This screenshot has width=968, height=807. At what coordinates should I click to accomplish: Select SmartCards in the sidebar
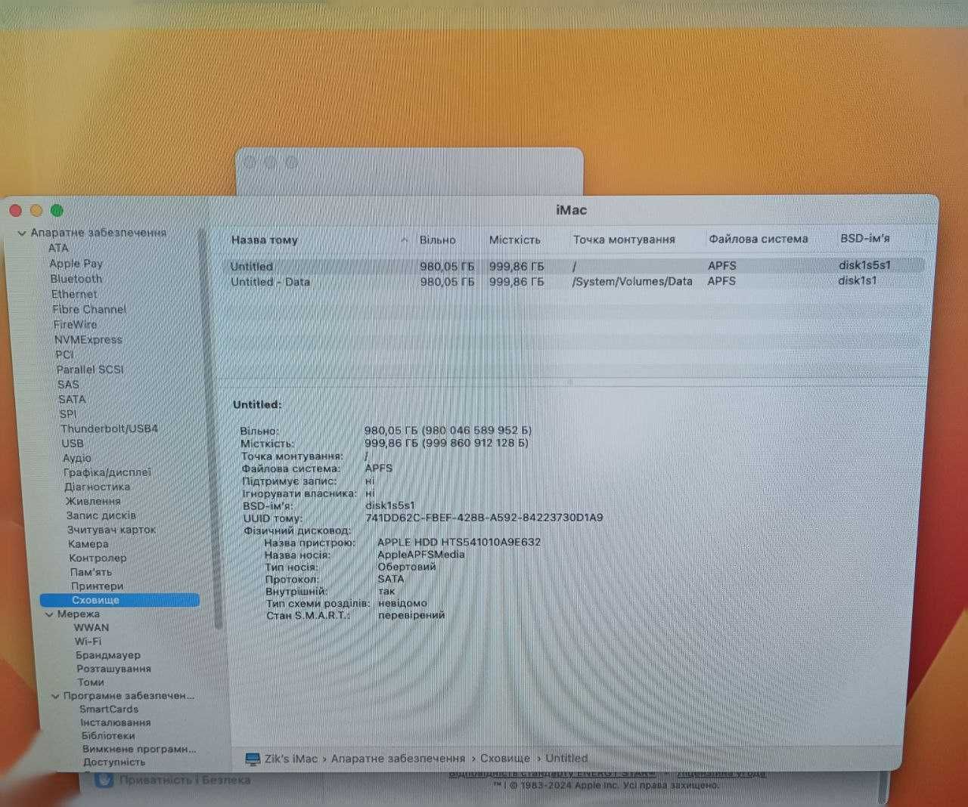pyautogui.click(x=109, y=710)
